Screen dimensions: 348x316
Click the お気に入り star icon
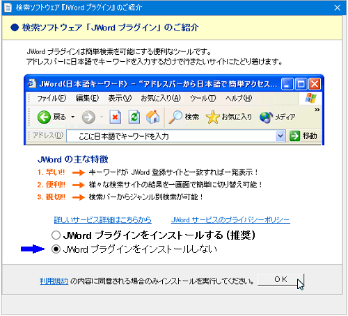pos(212,117)
